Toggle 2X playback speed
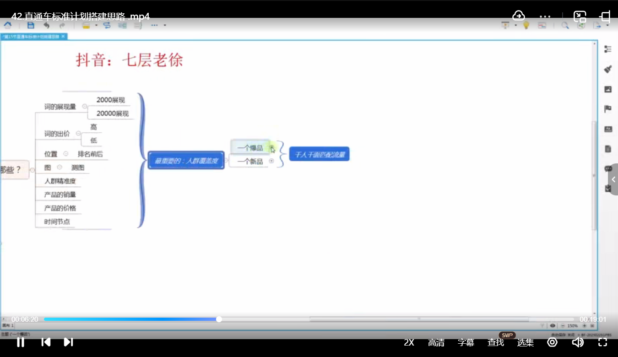This screenshot has width=618, height=357. [409, 342]
